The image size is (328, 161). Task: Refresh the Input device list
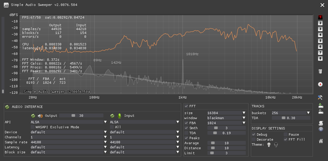tap(112, 116)
